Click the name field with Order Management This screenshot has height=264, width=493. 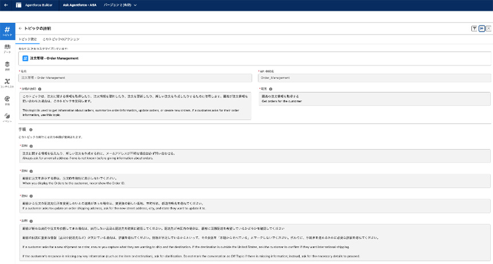(x=135, y=77)
